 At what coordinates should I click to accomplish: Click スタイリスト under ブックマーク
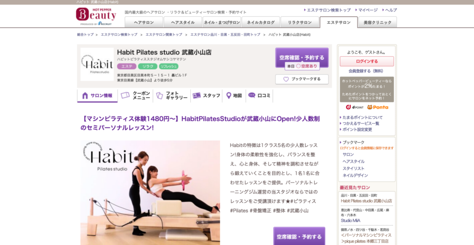point(353,169)
